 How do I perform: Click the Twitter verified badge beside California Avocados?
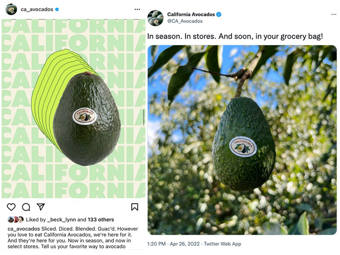[x=219, y=15]
